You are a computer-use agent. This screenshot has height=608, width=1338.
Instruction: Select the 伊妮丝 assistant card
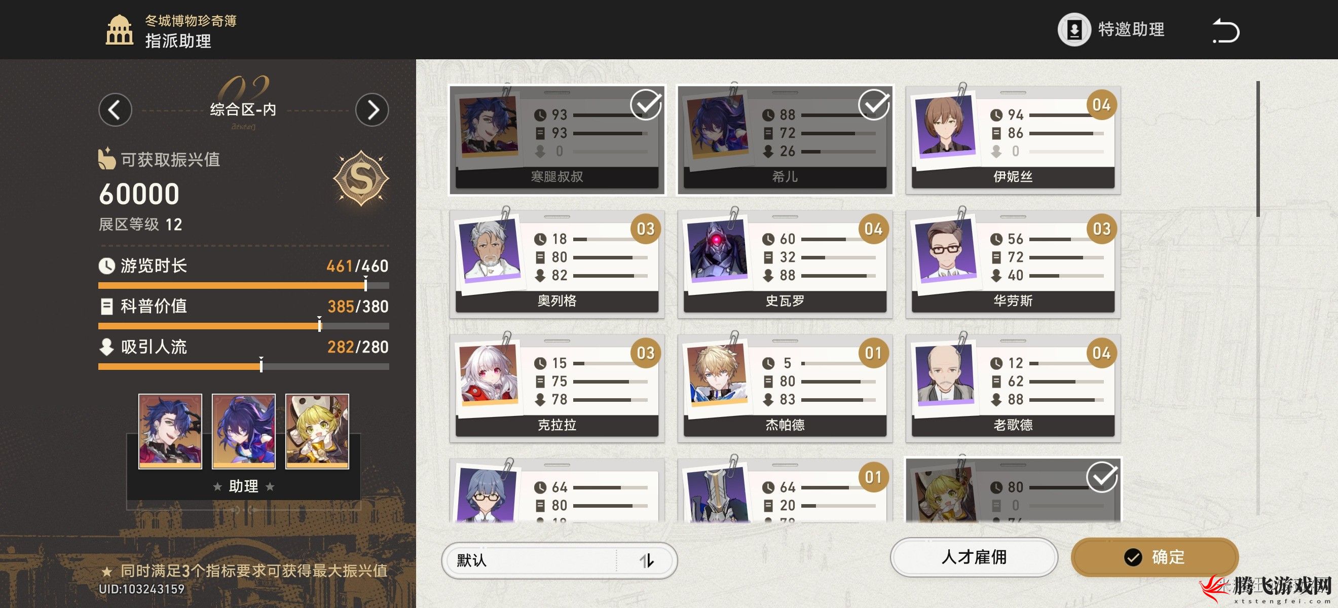coord(1013,140)
